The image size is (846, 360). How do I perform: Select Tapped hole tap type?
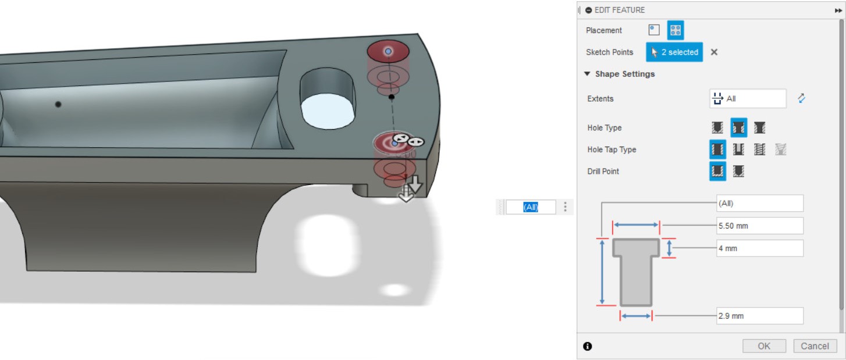point(759,149)
